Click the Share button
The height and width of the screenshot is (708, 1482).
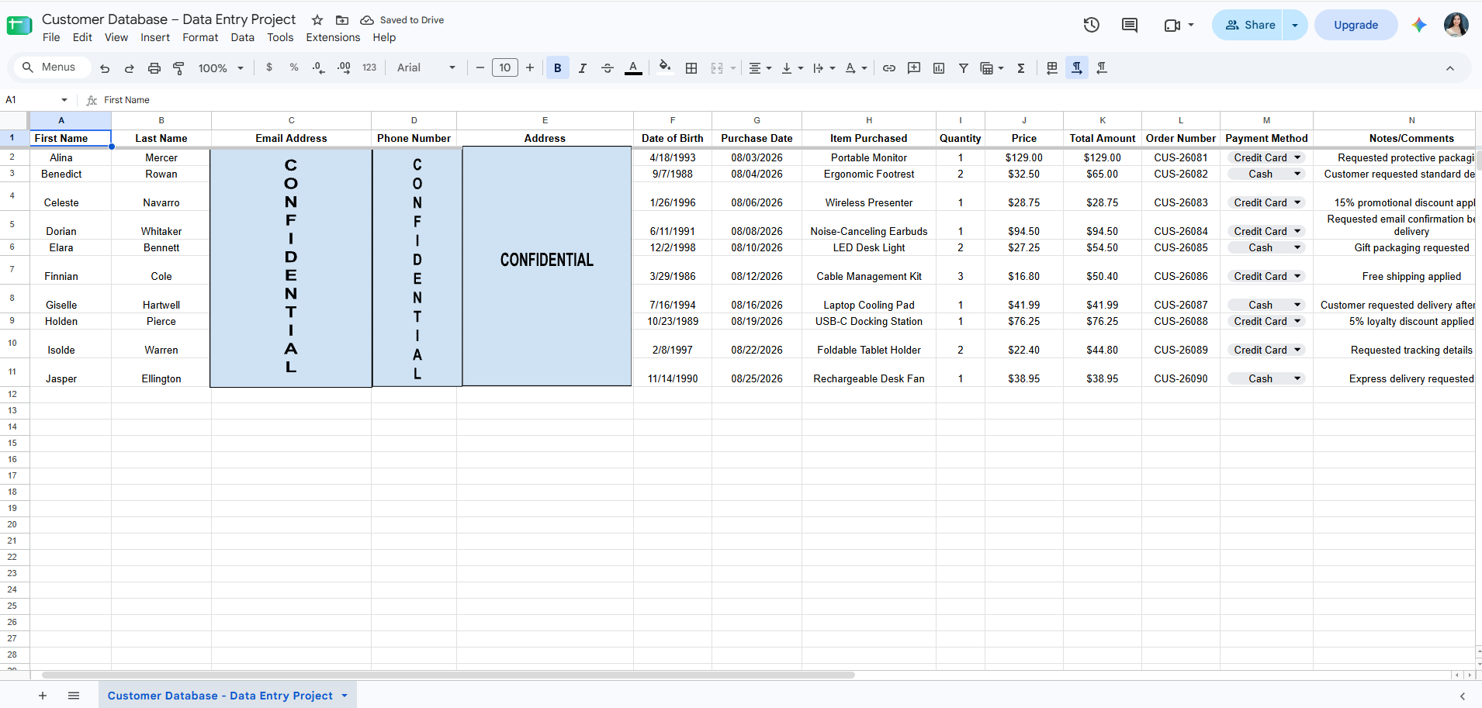pyautogui.click(x=1249, y=25)
